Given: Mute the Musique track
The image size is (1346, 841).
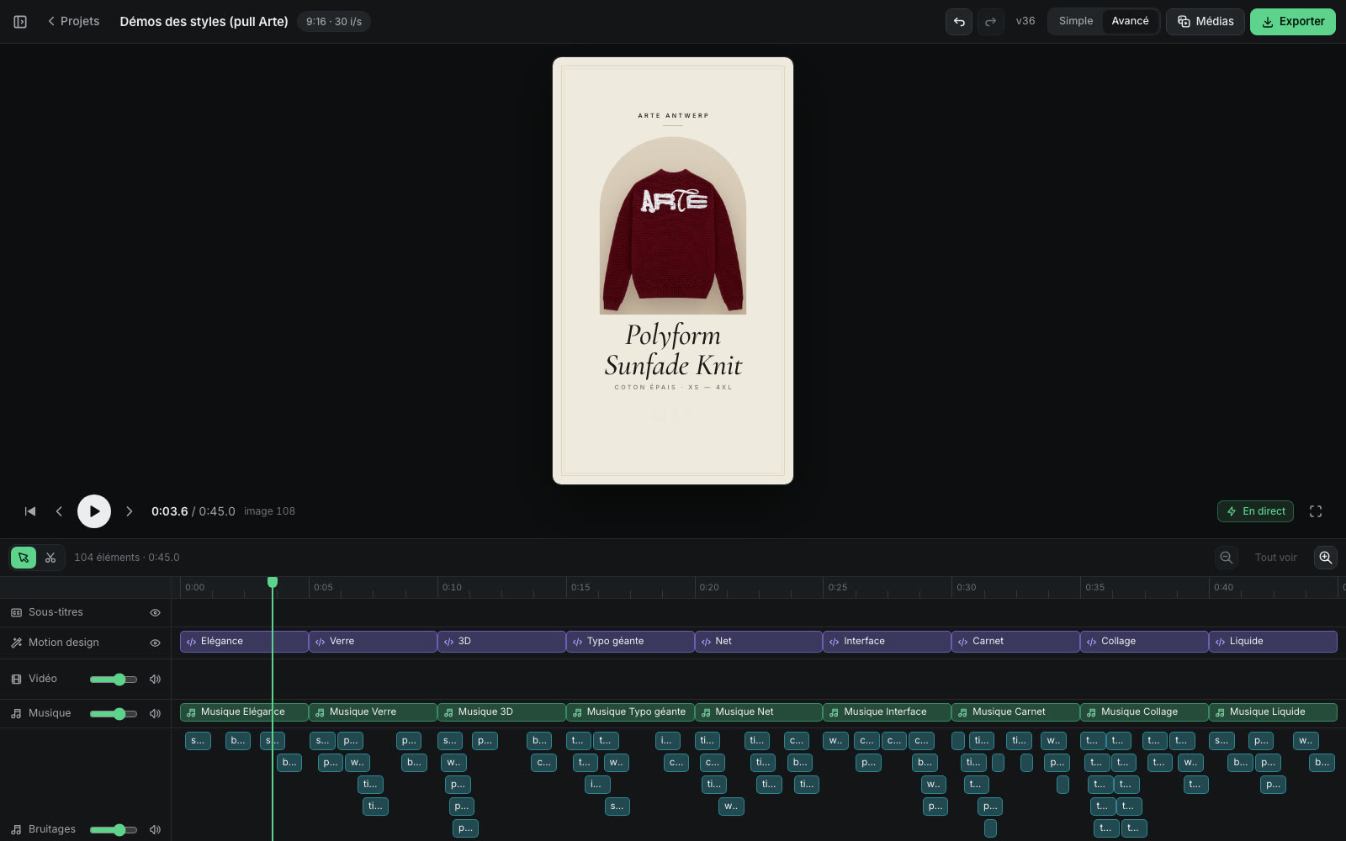Looking at the screenshot, I should coord(155,714).
